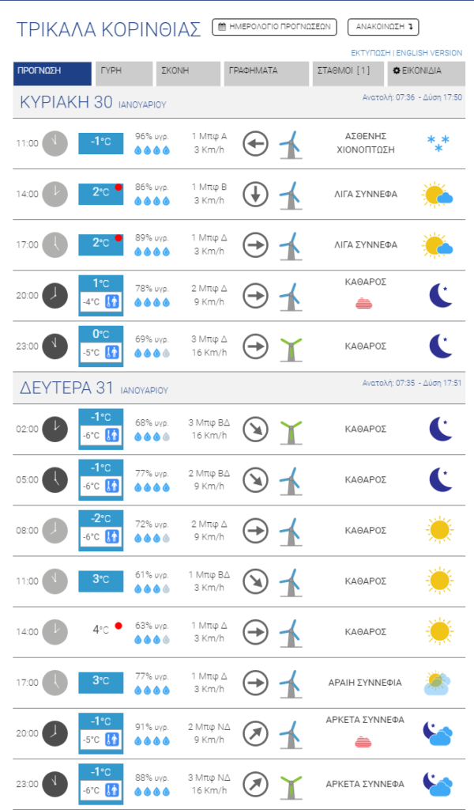Switch to ENGLISH VERSION
The height and width of the screenshot is (810, 474).
point(429,53)
